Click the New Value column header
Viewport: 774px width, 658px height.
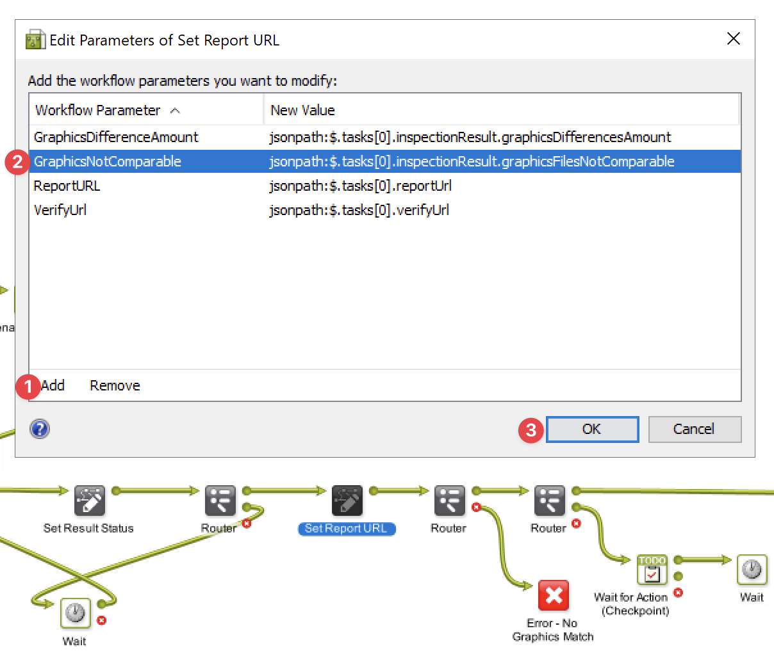[x=302, y=110]
